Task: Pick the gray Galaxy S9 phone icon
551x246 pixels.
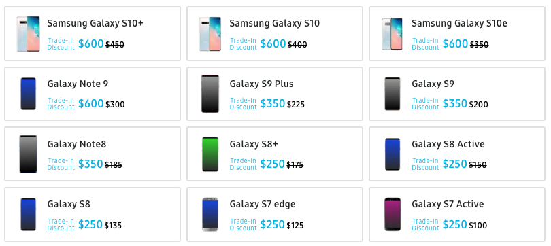Action: pyautogui.click(x=393, y=94)
